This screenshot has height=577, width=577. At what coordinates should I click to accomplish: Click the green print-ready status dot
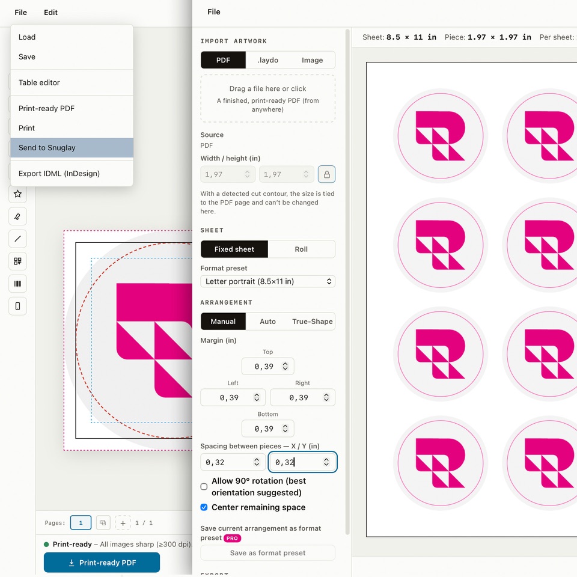(x=46, y=545)
